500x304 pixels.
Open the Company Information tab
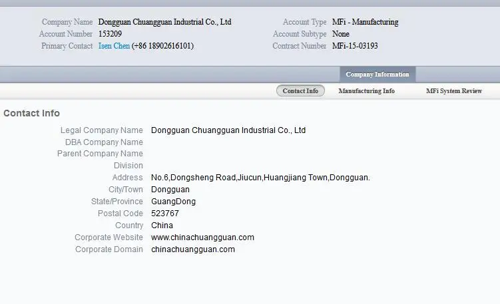point(377,75)
